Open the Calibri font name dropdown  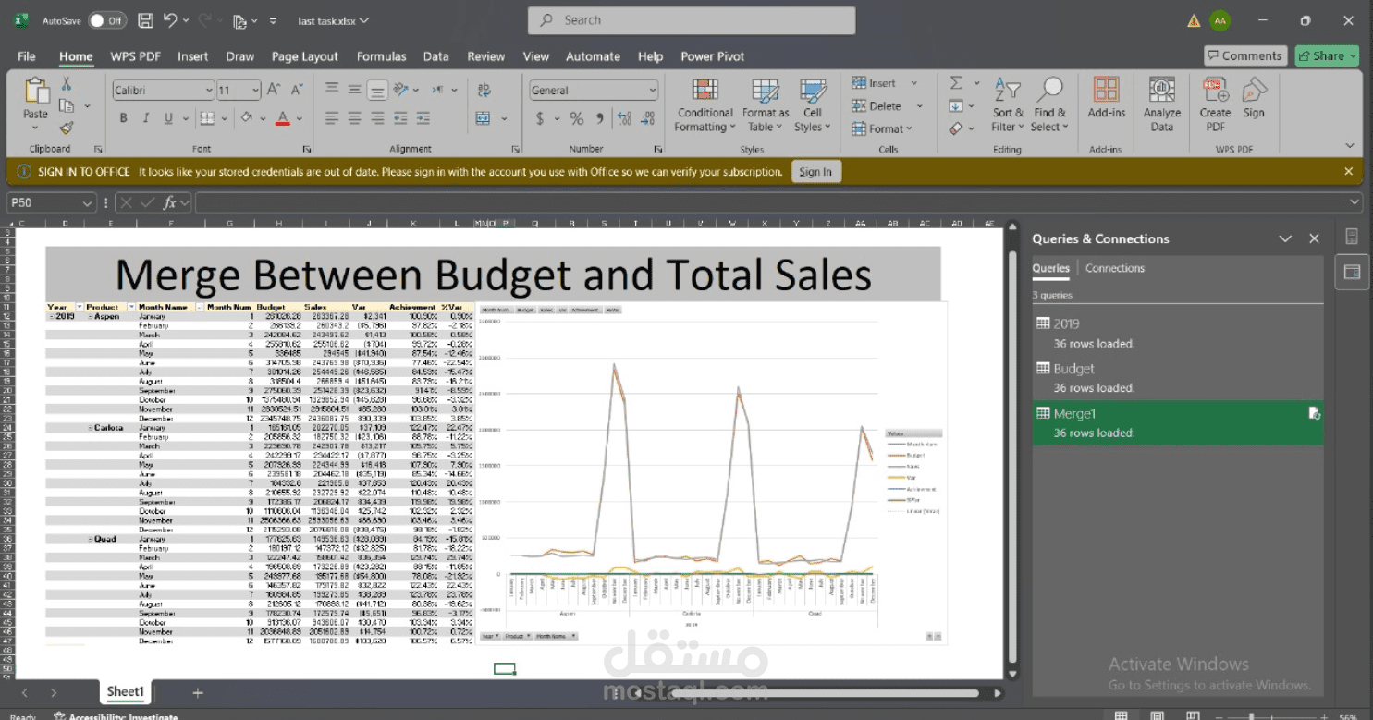point(209,91)
